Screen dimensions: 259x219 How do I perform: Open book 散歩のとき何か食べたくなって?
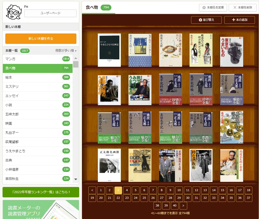click(x=201, y=50)
